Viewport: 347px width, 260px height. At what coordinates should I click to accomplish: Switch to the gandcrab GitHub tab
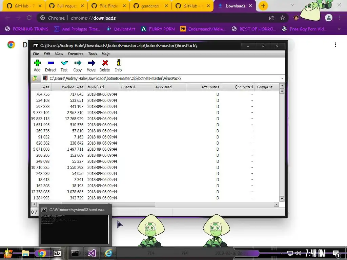point(150,6)
